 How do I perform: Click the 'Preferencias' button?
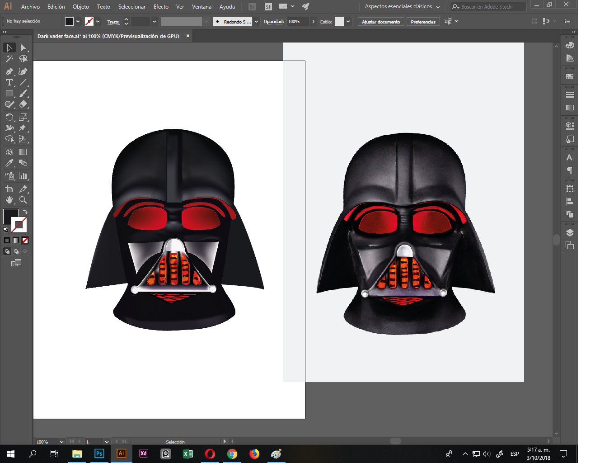[423, 22]
